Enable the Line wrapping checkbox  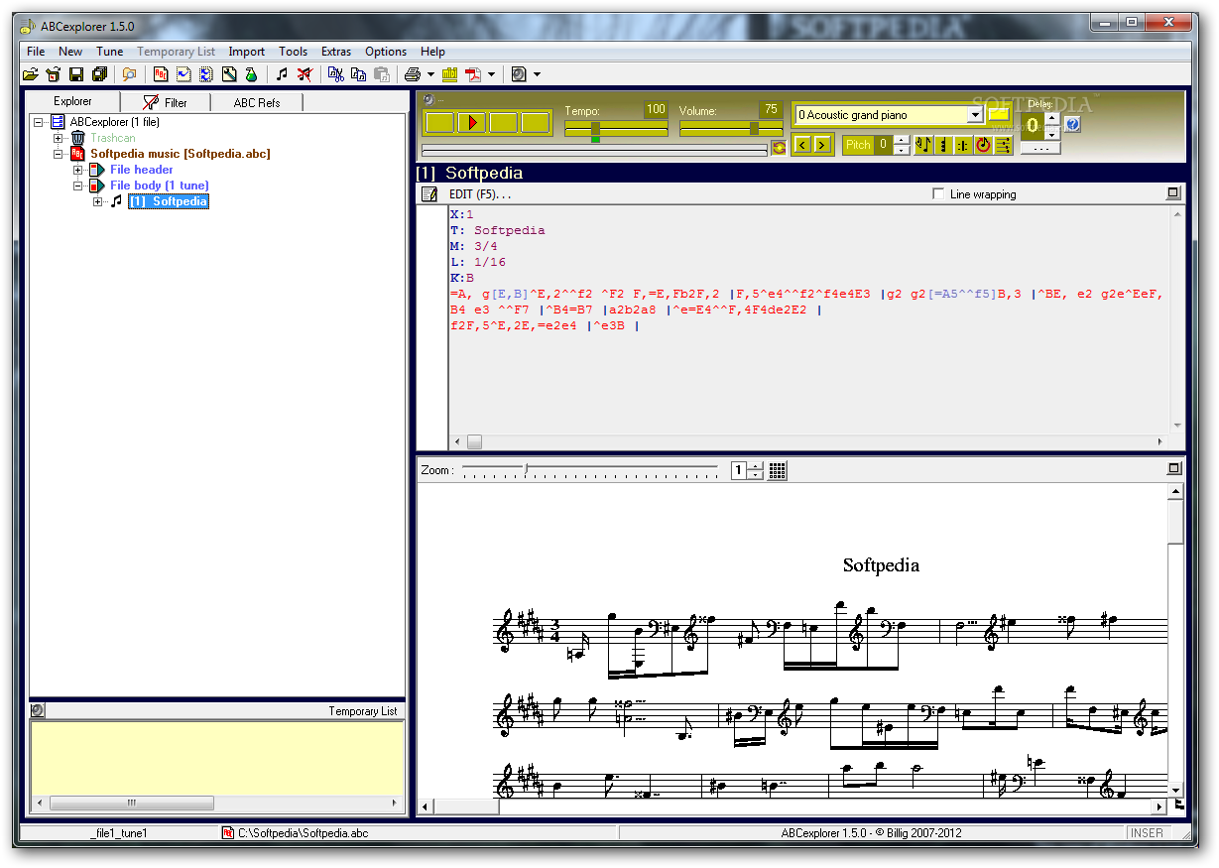click(938, 194)
